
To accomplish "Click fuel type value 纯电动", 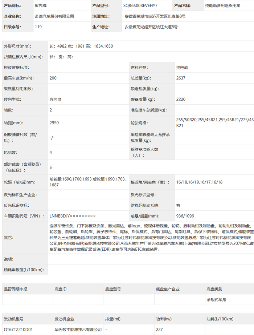I will click(182, 68).
